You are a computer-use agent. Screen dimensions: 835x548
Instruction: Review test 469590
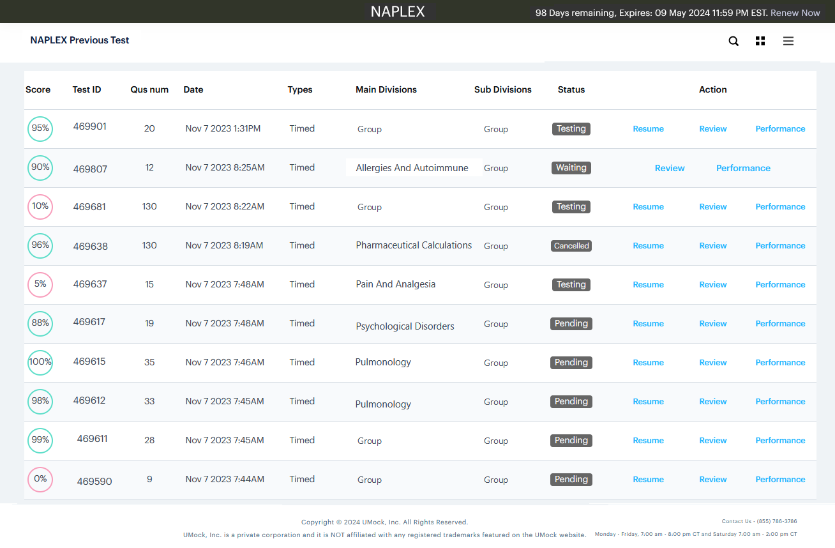[x=713, y=480]
